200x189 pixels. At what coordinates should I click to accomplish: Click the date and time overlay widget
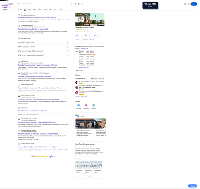[x=150, y=5]
